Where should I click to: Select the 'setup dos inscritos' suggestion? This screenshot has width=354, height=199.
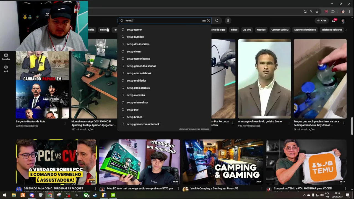[x=165, y=44]
